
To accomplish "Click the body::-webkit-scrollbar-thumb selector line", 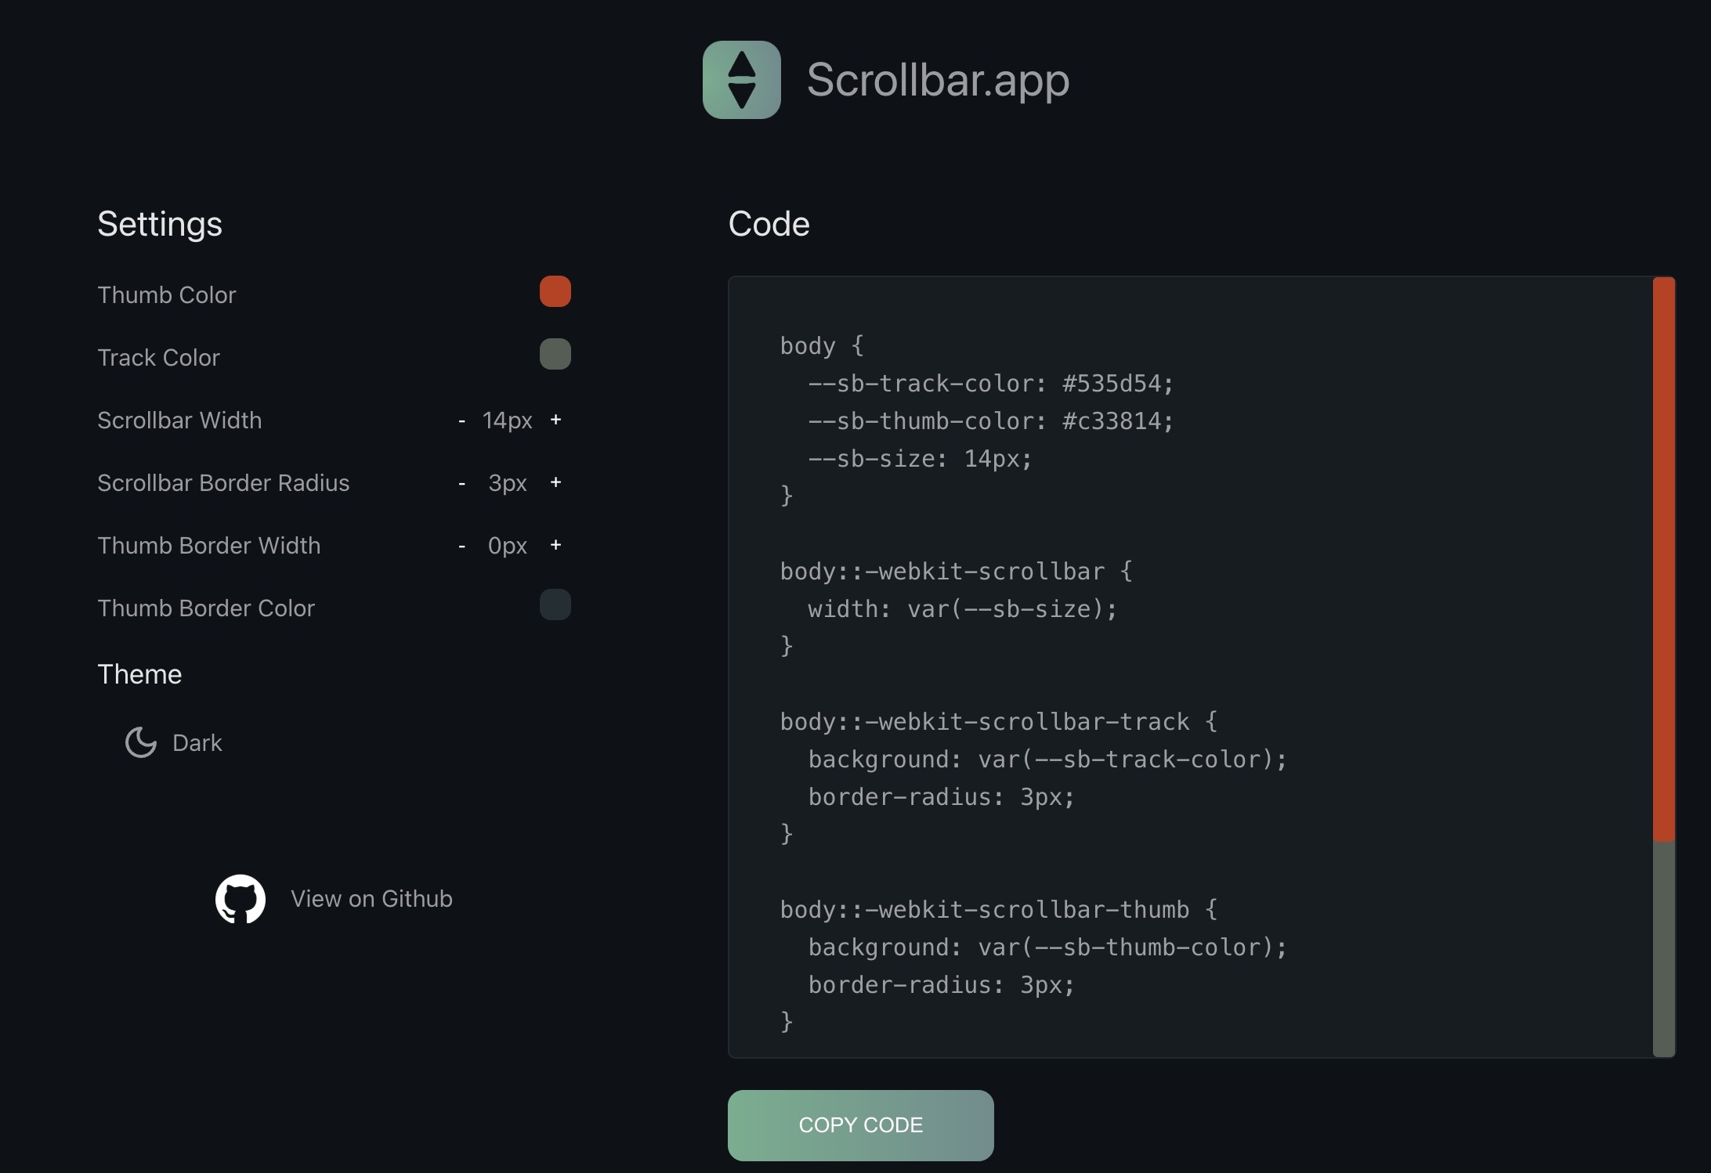I will (999, 910).
